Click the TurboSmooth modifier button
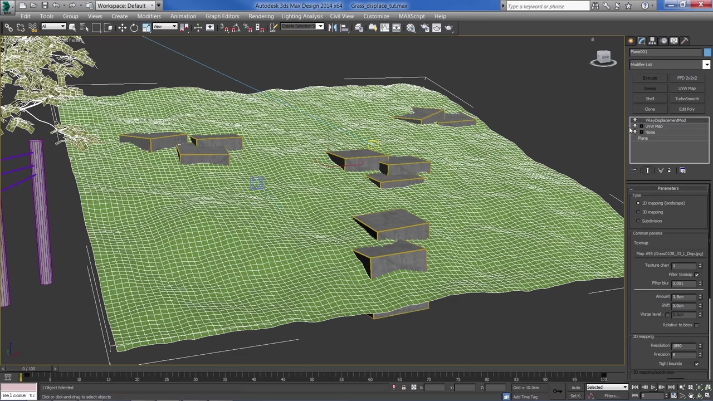Viewport: 713px width, 401px height. [x=687, y=99]
